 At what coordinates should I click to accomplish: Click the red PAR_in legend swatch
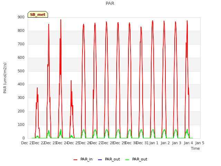pyautogui.click(x=76, y=160)
